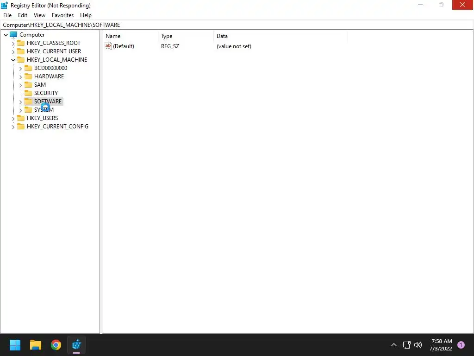The image size is (474, 356).
Task: Select HKEY_LOCAL_MACHINE label
Action: click(57, 60)
